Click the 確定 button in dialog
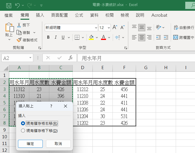The width and height of the screenshot is (195, 153). 30,144
